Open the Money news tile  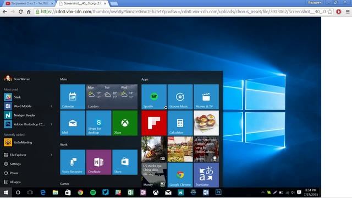[154, 175]
